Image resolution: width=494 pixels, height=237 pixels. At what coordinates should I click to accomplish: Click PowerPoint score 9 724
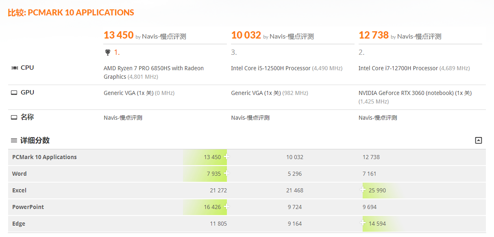pos(295,207)
